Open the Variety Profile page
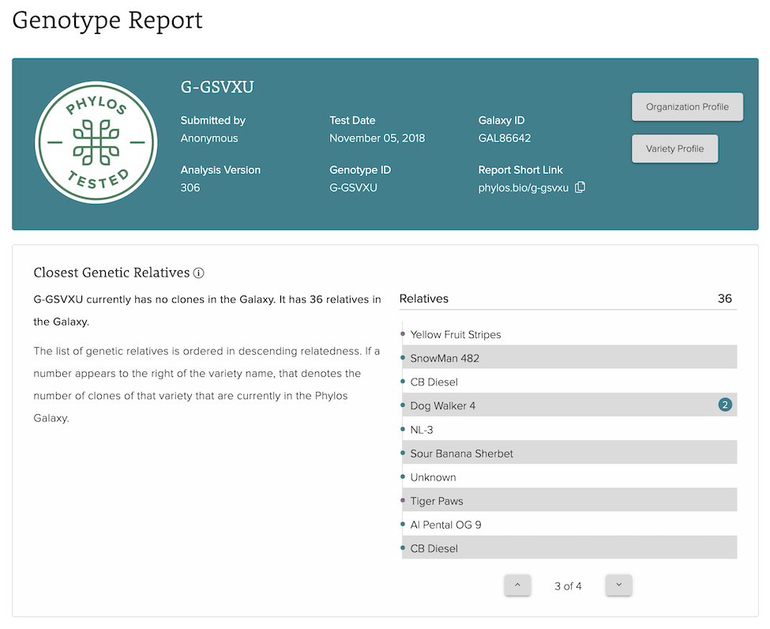 click(x=674, y=149)
